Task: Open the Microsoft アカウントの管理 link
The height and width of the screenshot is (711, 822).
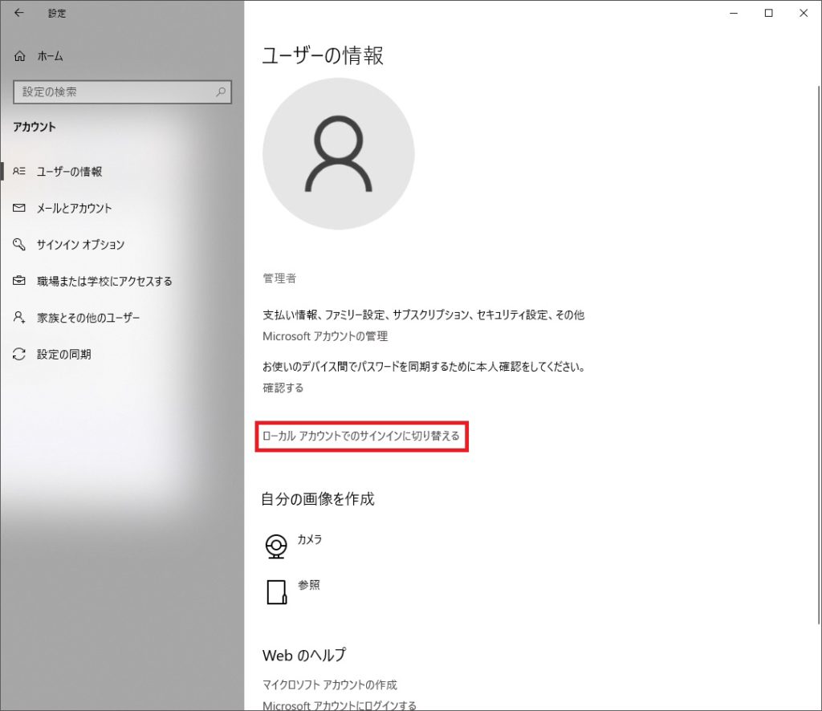Action: pyautogui.click(x=325, y=336)
